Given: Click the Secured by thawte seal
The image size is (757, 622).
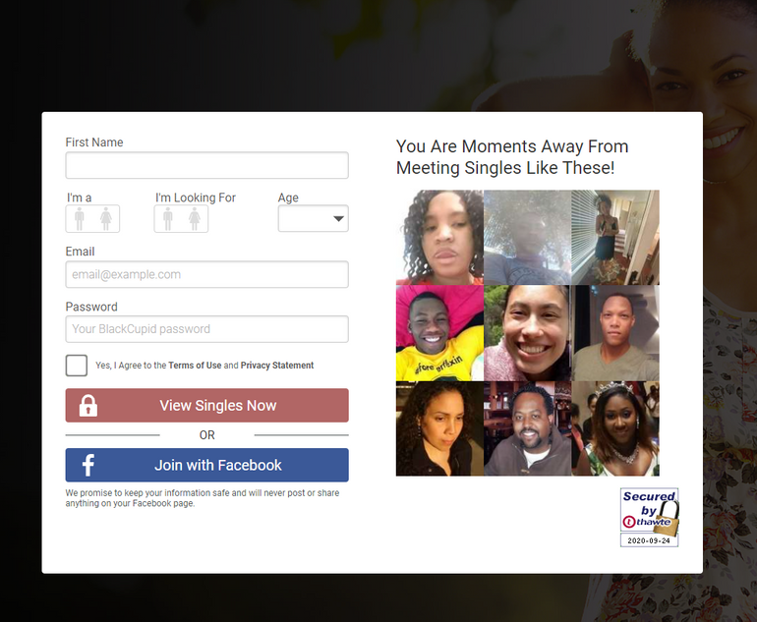Looking at the screenshot, I should [x=649, y=517].
